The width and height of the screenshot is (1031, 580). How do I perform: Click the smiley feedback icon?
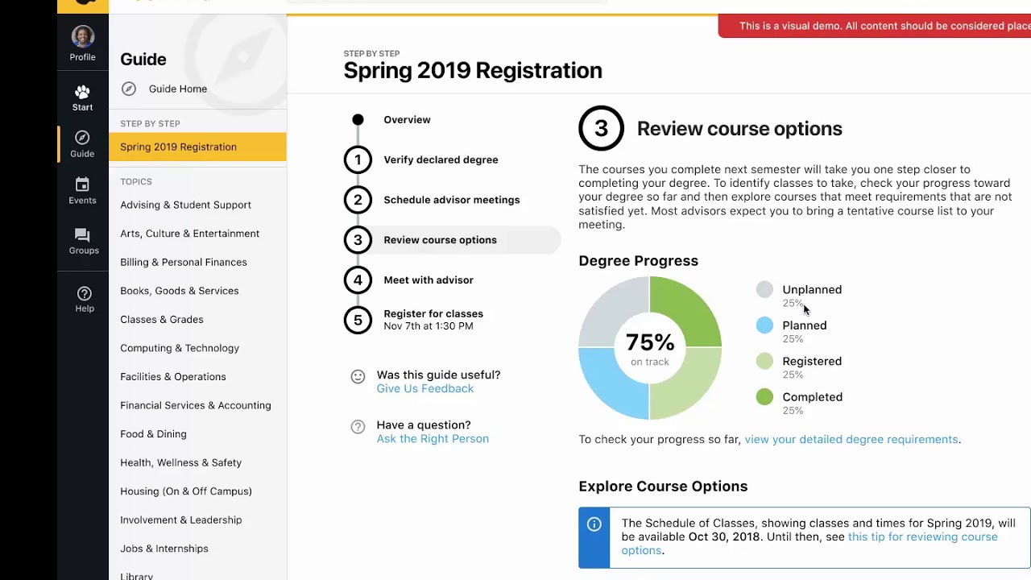358,376
